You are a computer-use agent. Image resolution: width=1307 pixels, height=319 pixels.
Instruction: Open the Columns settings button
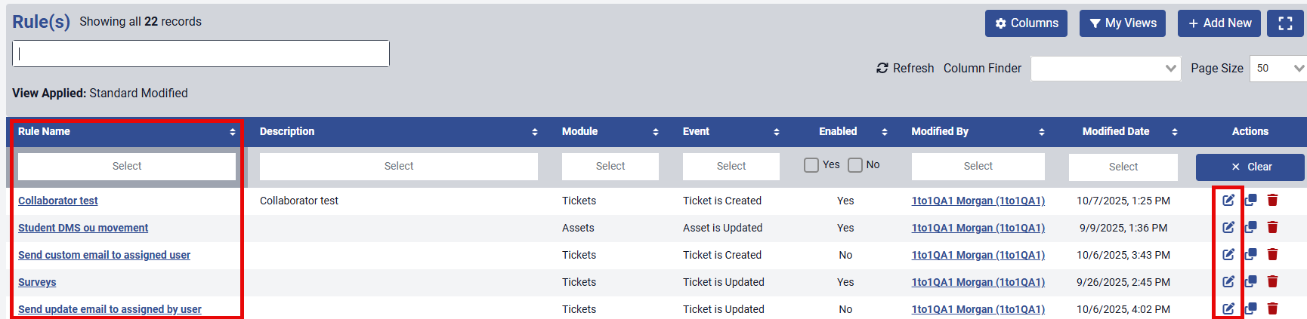pyautogui.click(x=1026, y=23)
